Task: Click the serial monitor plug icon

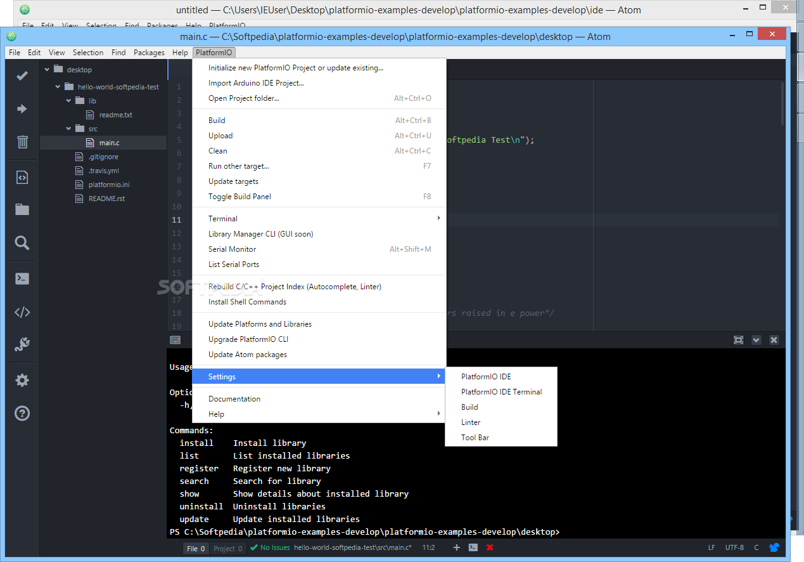Action: [x=22, y=344]
